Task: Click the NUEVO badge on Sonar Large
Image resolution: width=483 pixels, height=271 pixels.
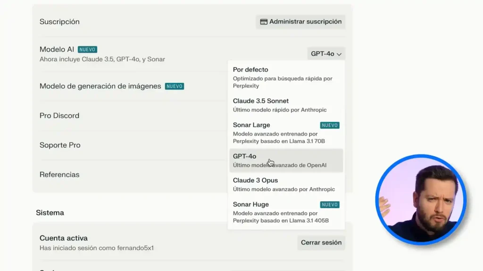Action: pyautogui.click(x=330, y=125)
